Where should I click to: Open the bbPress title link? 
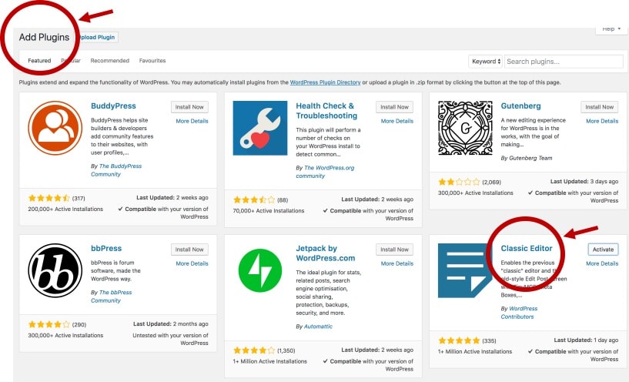click(106, 249)
